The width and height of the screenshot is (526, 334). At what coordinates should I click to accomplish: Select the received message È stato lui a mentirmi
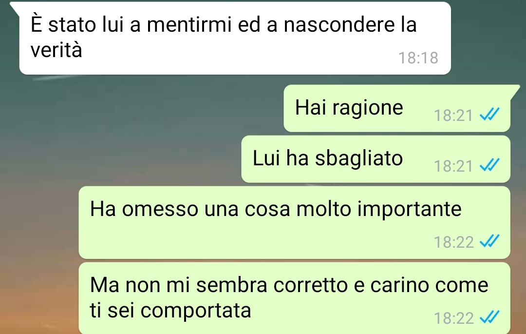235,38
